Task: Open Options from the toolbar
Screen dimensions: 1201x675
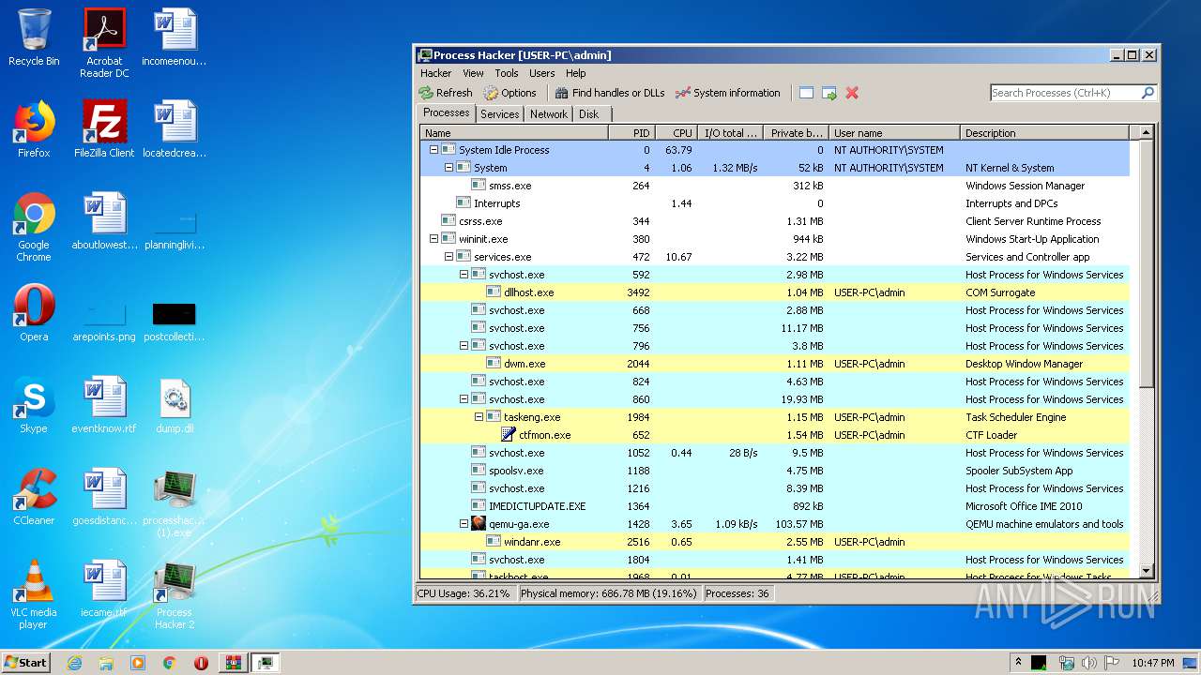Action: click(x=510, y=93)
